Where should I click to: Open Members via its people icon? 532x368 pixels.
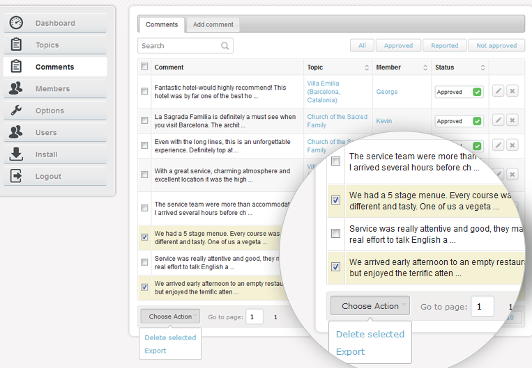coord(15,88)
